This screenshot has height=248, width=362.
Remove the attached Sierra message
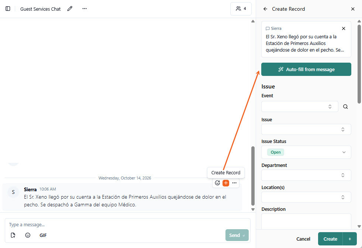344,28
